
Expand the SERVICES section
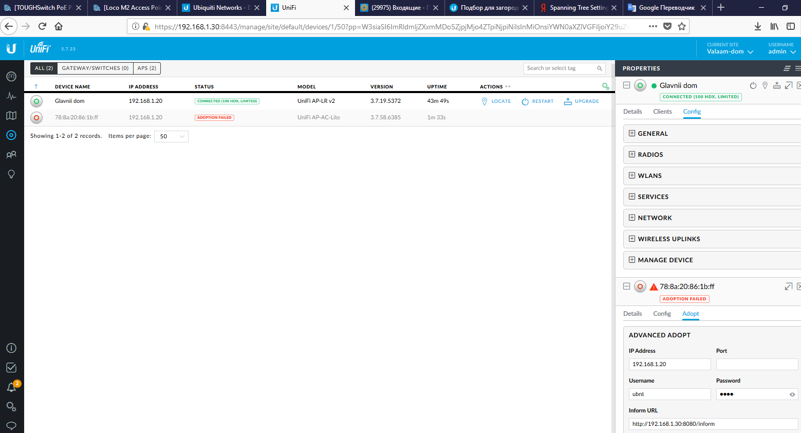(712, 197)
